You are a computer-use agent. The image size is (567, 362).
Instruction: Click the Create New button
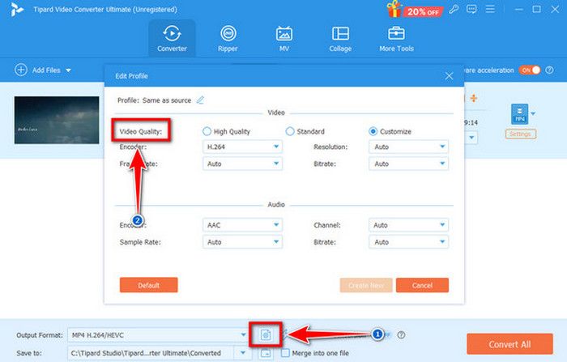coord(366,285)
